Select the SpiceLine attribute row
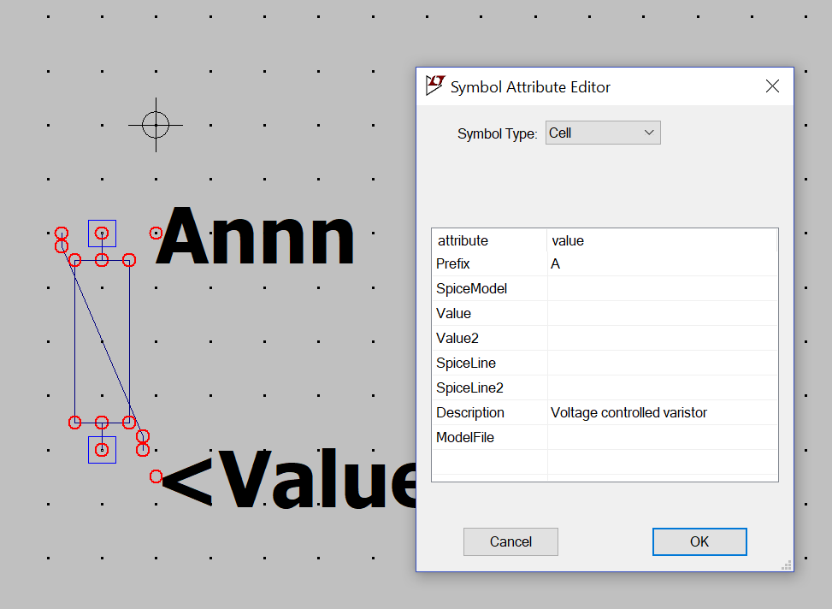This screenshot has width=832, height=609. click(x=605, y=364)
